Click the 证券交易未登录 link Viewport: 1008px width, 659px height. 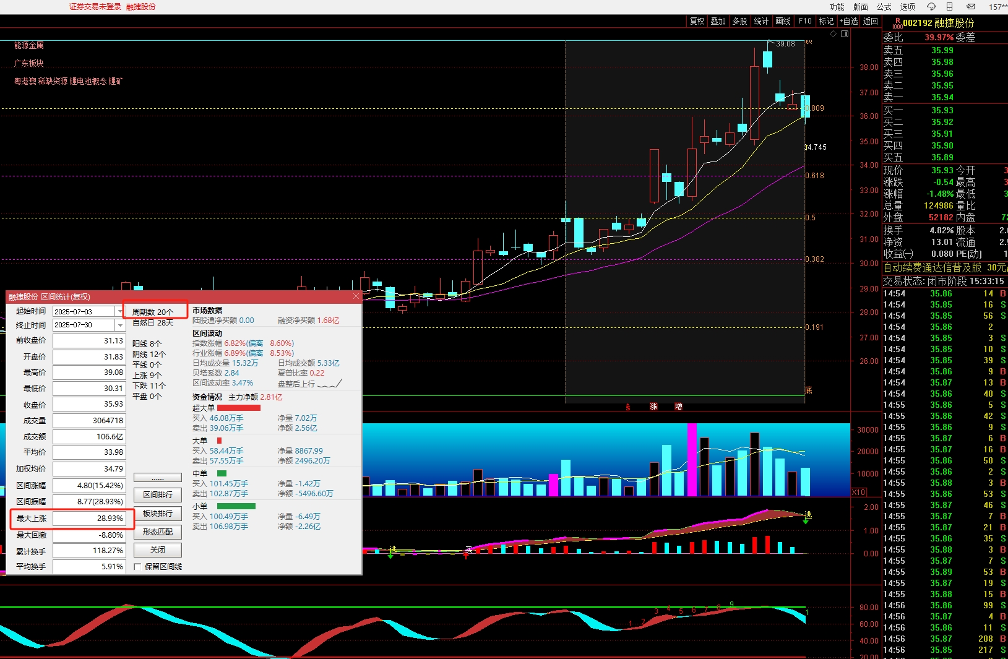[x=95, y=7]
